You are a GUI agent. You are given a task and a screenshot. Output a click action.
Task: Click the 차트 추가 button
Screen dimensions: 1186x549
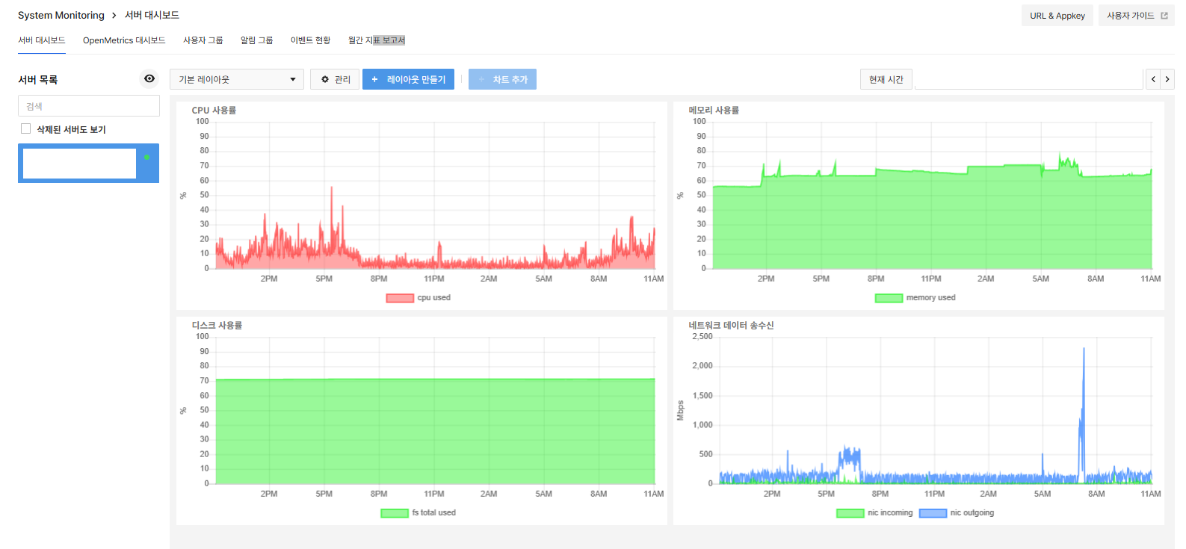pyautogui.click(x=502, y=79)
